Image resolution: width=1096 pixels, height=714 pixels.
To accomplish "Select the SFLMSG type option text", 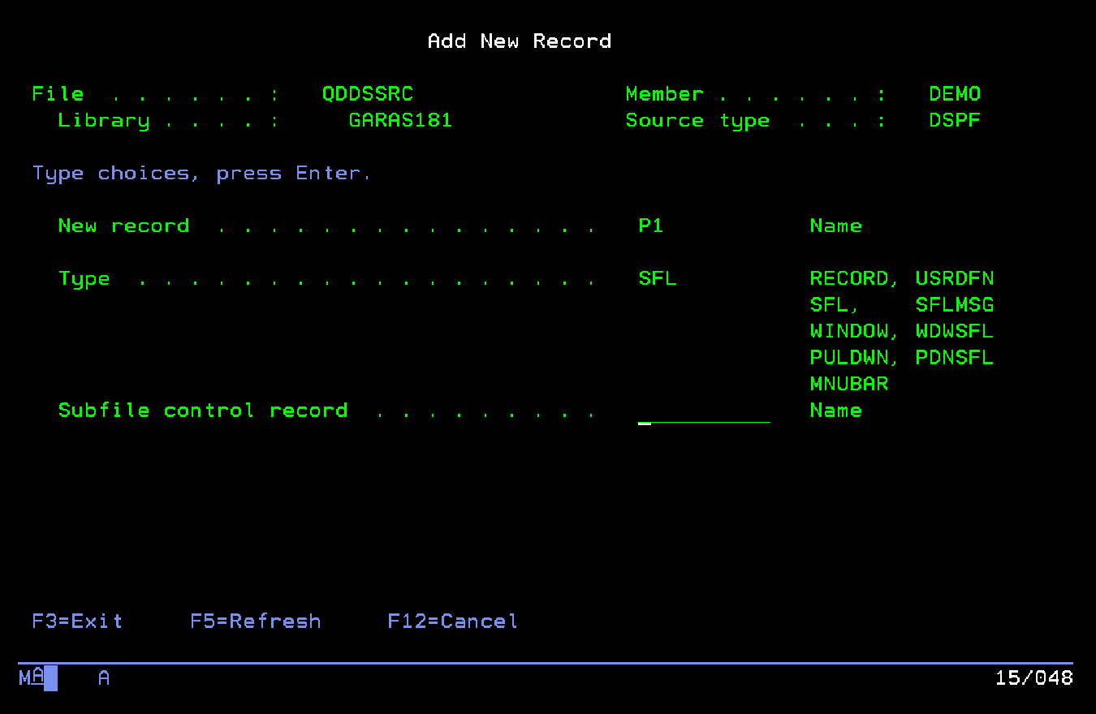I will 955,306.
